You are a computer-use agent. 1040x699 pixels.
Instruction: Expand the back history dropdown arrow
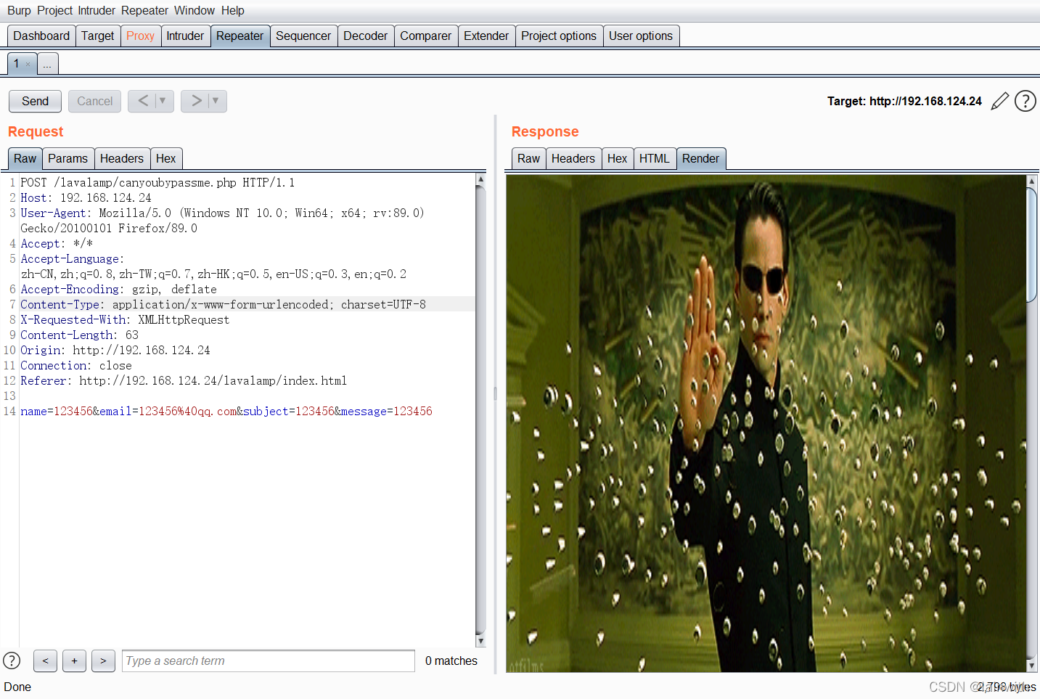pos(163,101)
